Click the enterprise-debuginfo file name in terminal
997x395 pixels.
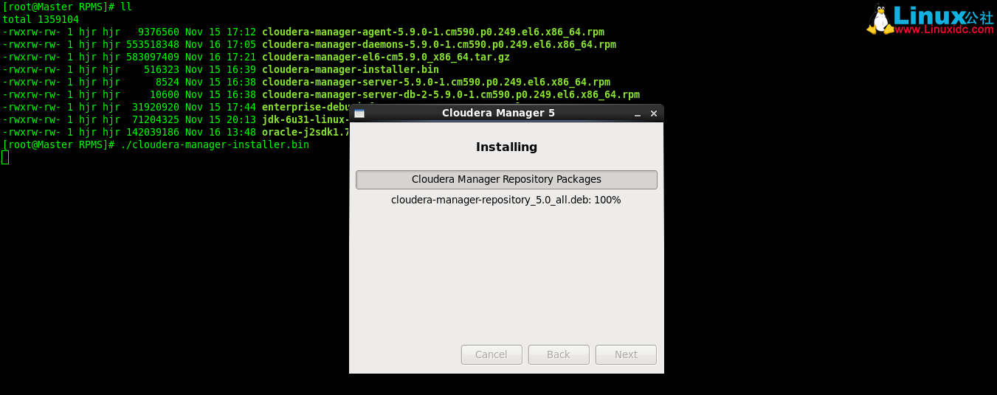pyautogui.click(x=306, y=108)
